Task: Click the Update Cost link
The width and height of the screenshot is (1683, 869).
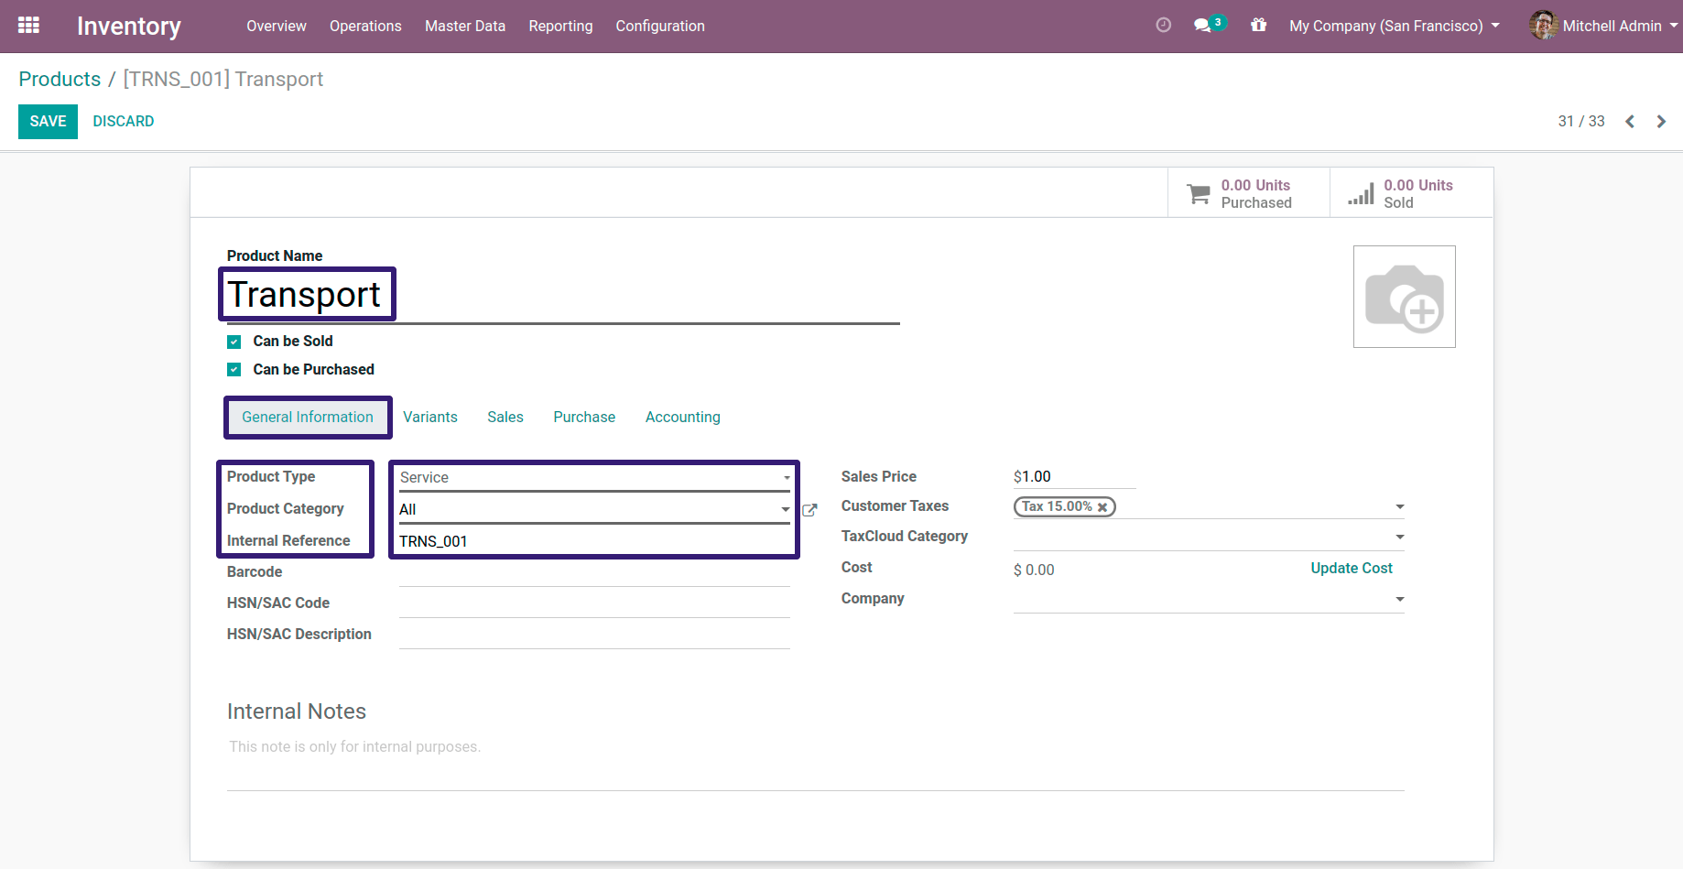Action: [1352, 569]
